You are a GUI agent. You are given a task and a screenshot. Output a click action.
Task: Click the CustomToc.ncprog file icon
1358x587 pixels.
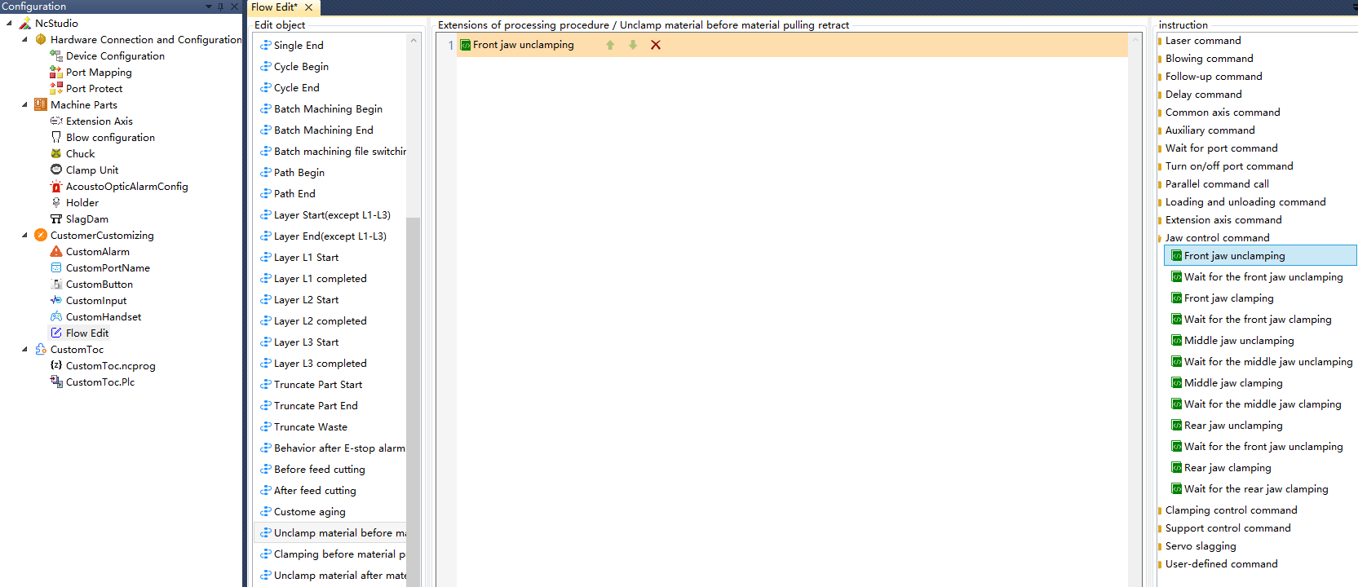tap(56, 366)
